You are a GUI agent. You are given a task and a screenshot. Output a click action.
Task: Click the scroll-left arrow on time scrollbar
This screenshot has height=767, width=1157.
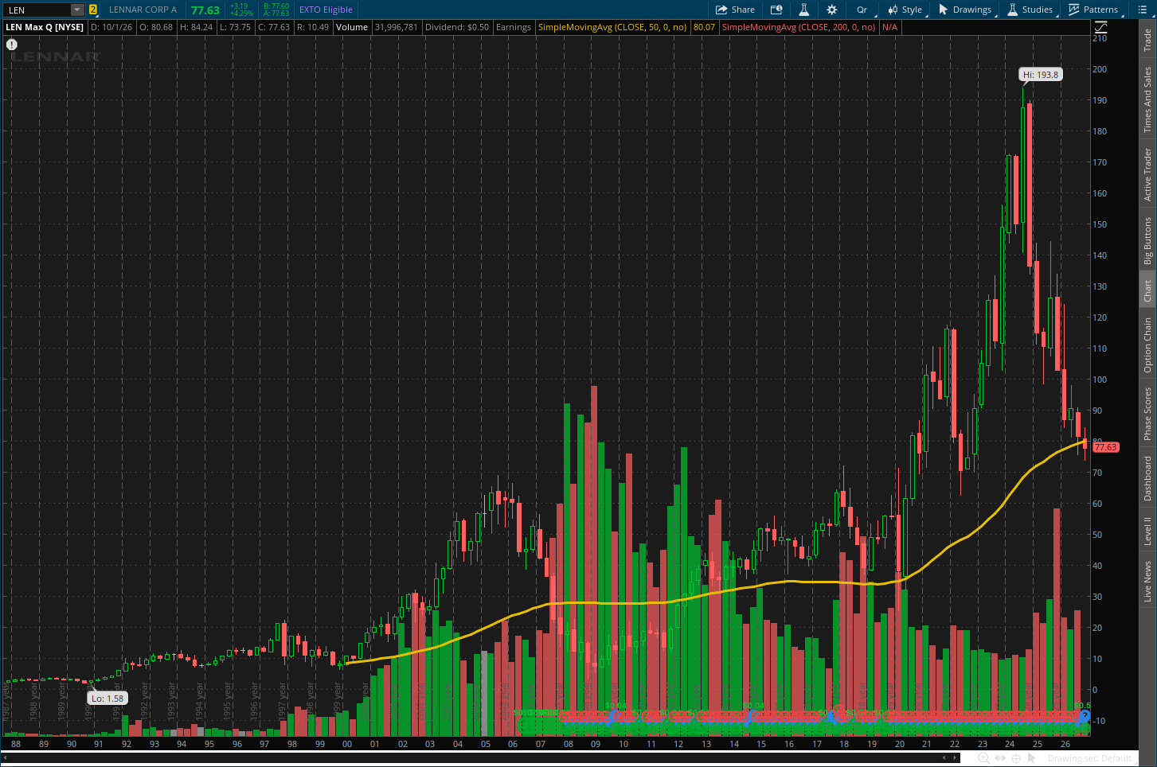[946, 757]
